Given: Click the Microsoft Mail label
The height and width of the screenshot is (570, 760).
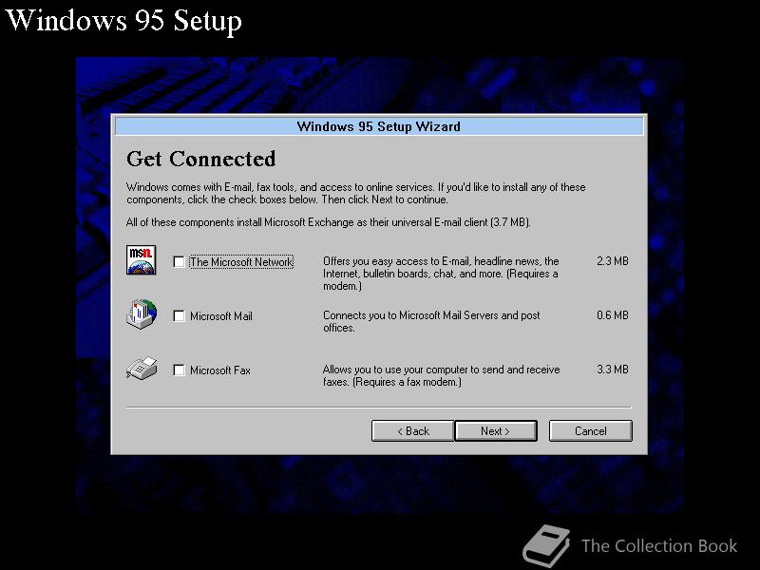Looking at the screenshot, I should point(221,316).
